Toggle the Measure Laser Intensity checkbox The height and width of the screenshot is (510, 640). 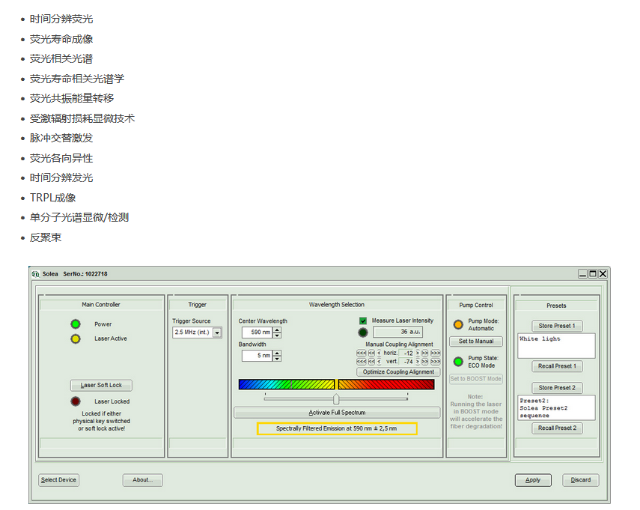point(363,321)
